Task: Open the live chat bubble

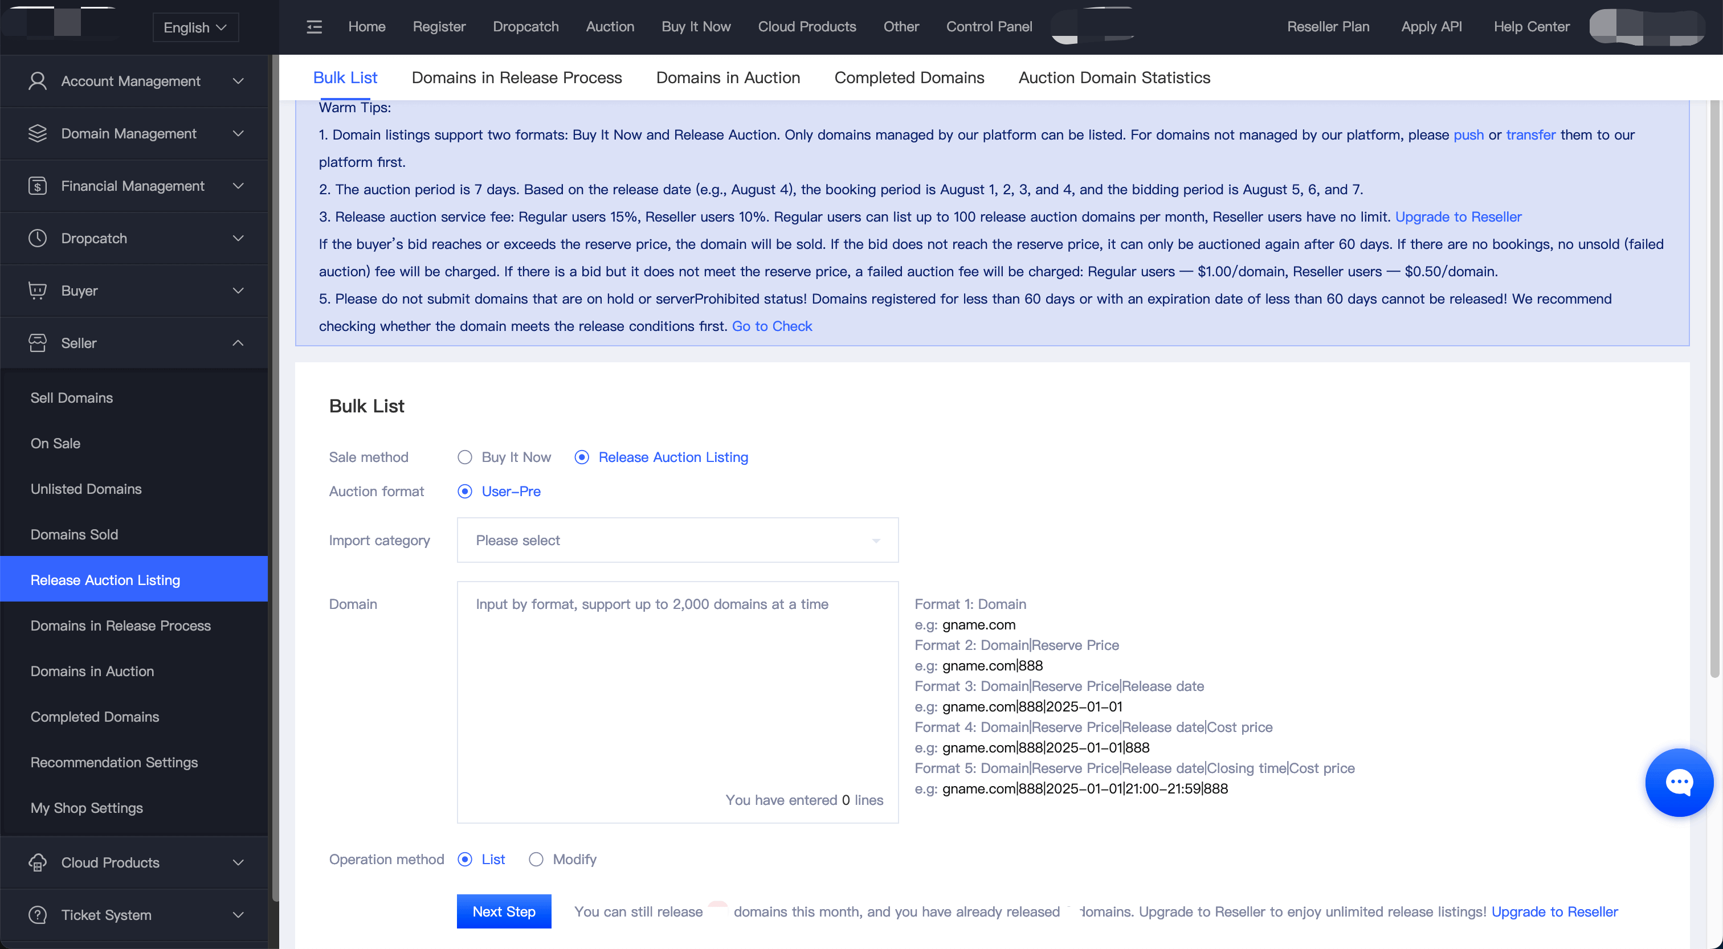Action: (x=1679, y=782)
